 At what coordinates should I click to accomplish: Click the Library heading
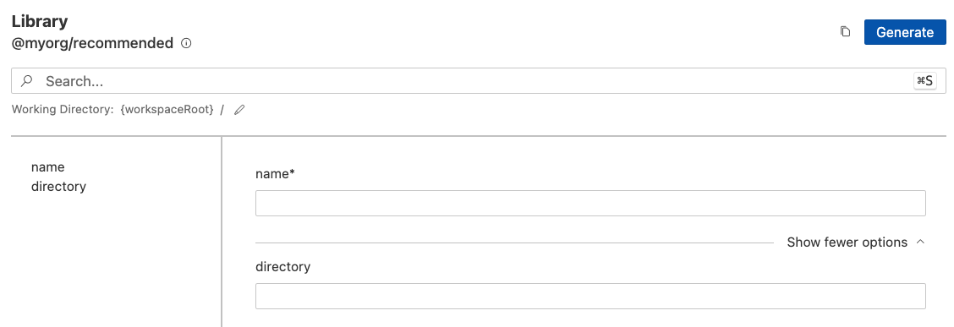pyautogui.click(x=40, y=21)
